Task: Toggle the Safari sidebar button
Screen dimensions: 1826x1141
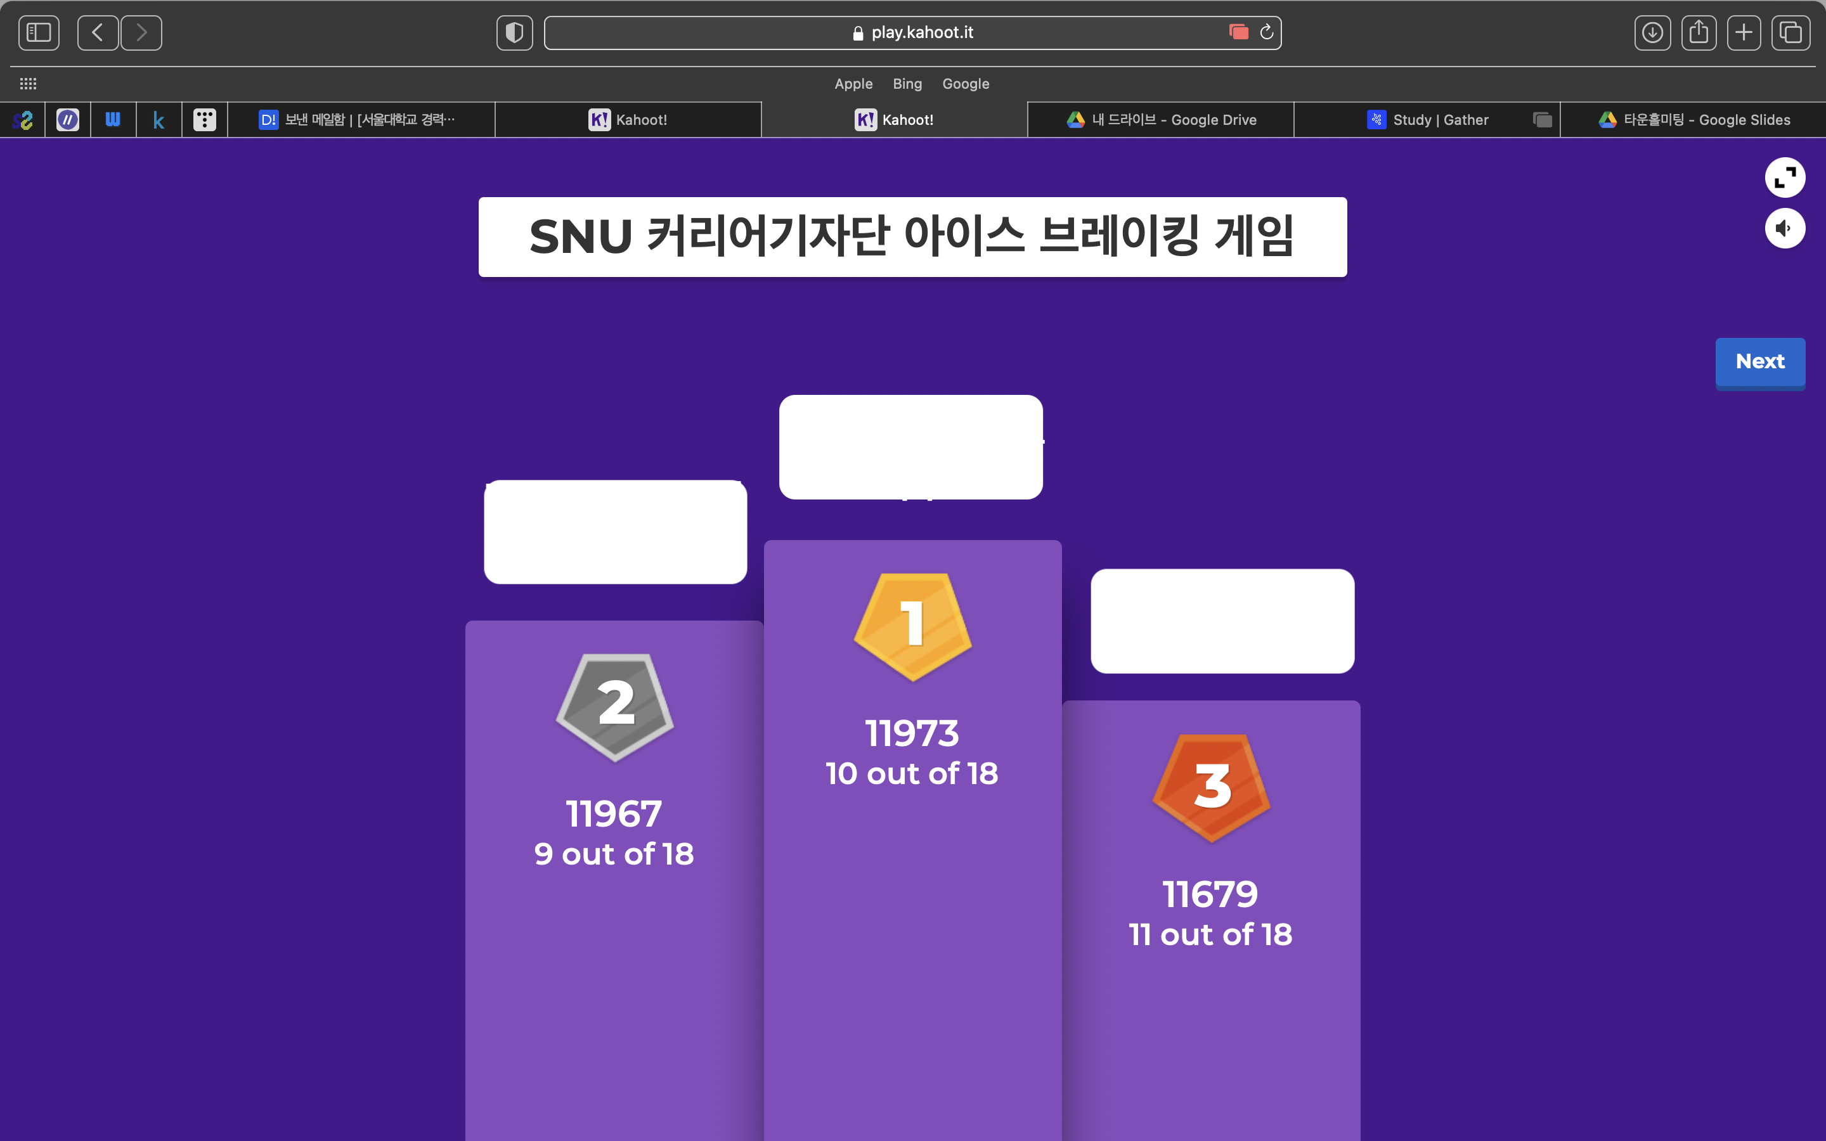Action: (x=39, y=32)
